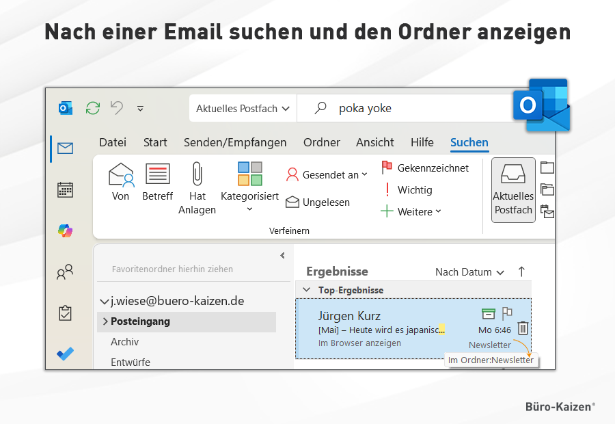615x424 pixels.
Task: Select the Suchen tab
Action: tap(469, 142)
